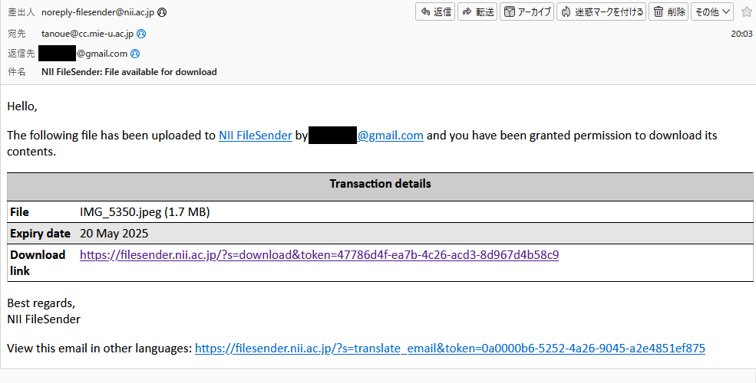Screen dimensions: 756x383
Task: Open the その他 dropdown menu
Action: tap(712, 12)
